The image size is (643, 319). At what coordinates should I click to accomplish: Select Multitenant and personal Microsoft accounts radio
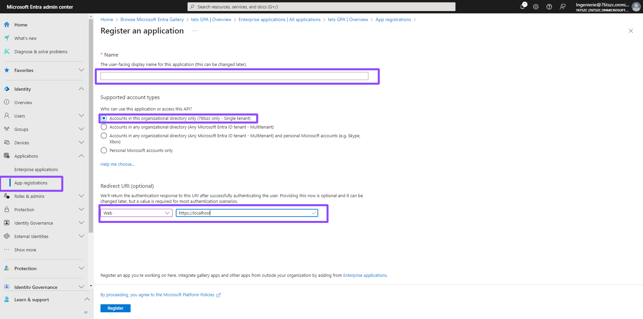[104, 136]
